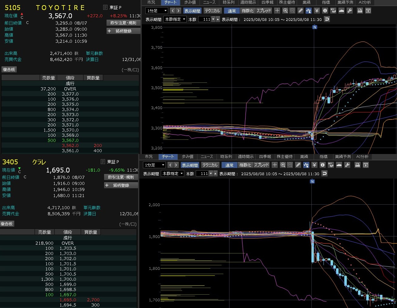Zoom out on the top Toyo Tire chart
This screenshot has height=308, width=397.
(292, 11)
